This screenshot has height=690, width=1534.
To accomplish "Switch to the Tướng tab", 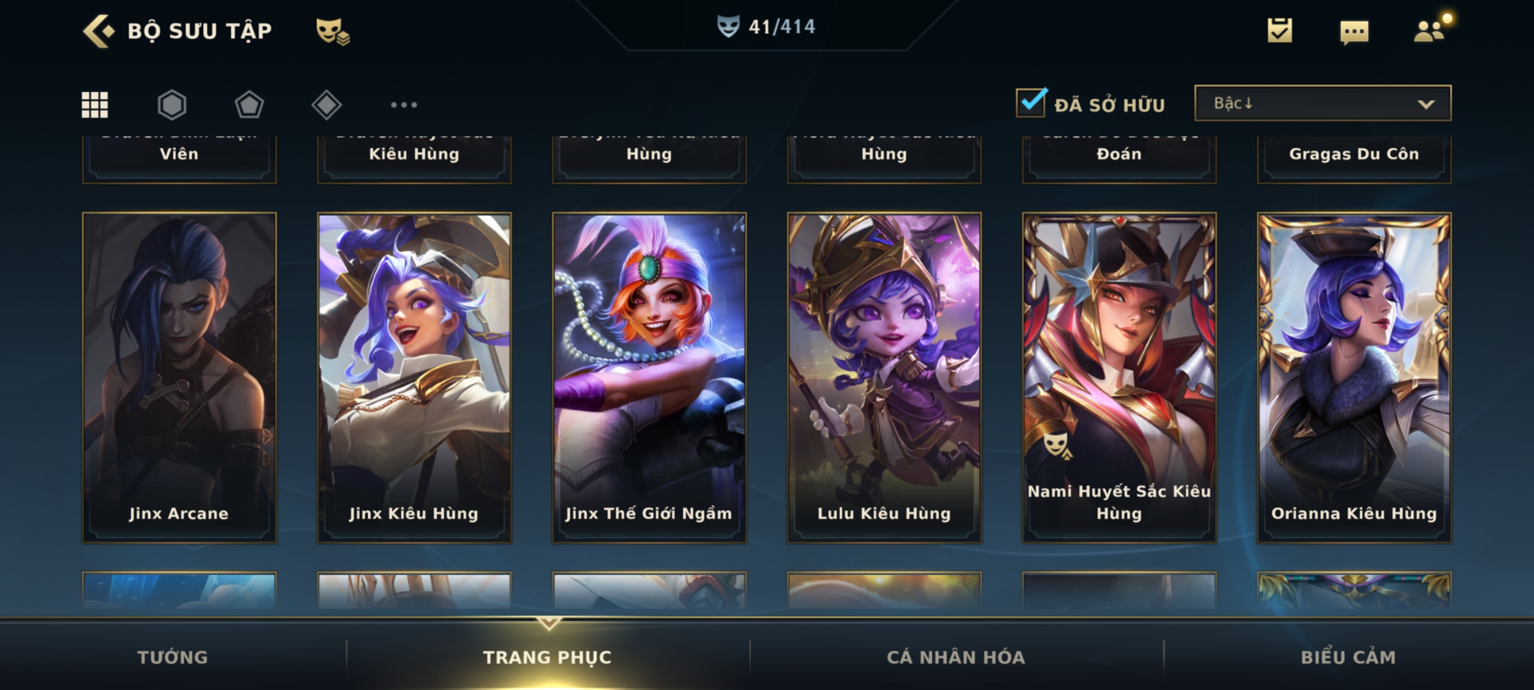I will pyautogui.click(x=173, y=657).
